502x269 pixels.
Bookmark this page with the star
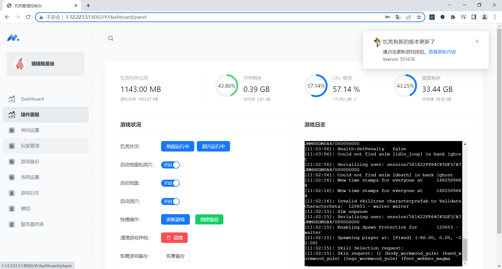point(419,17)
